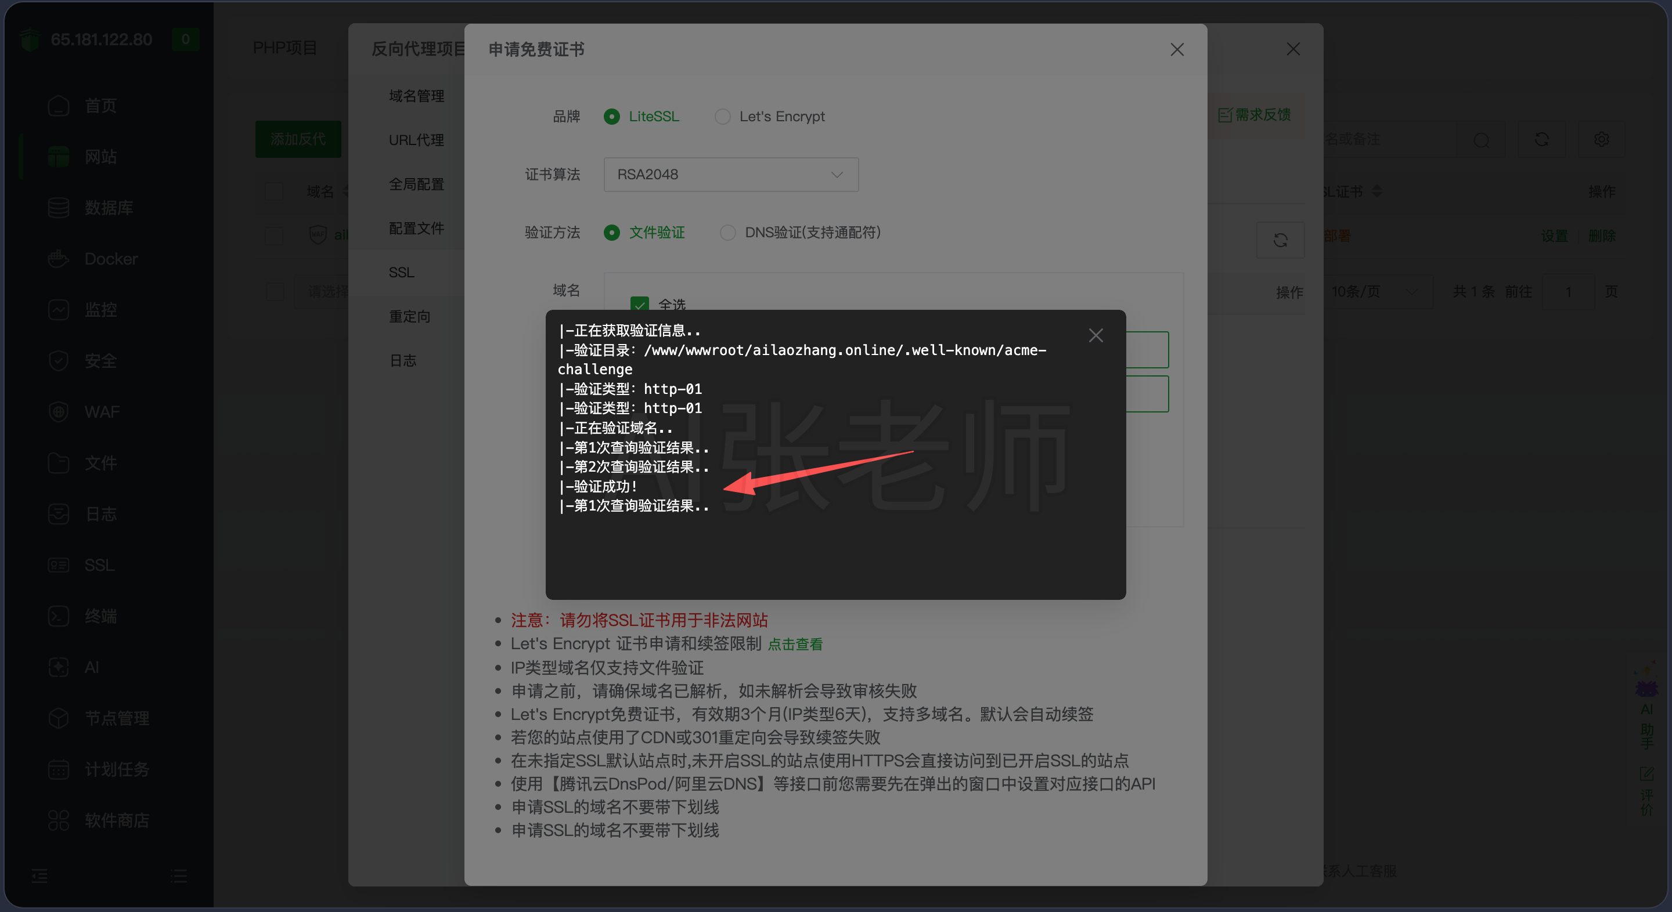Viewport: 1672px width, 912px height.
Task: Close the 反向代理项目 panel
Action: pyautogui.click(x=1293, y=49)
